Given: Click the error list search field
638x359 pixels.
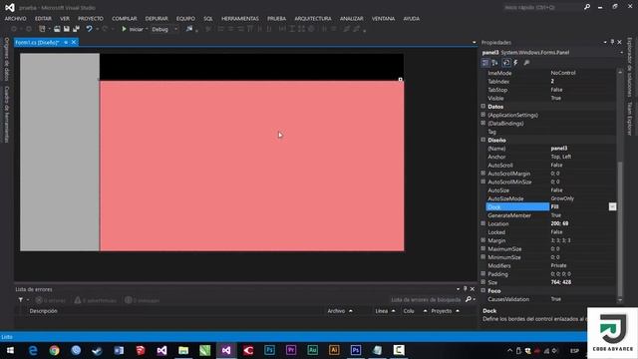Looking at the screenshot, I should coord(426,299).
